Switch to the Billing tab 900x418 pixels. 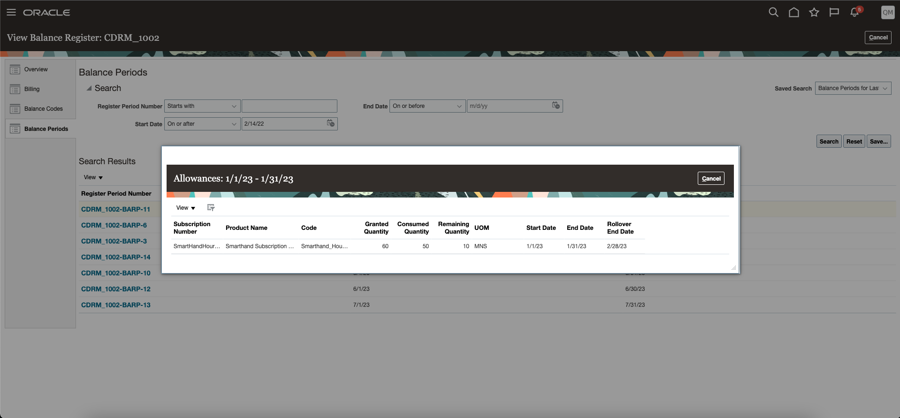tap(32, 89)
